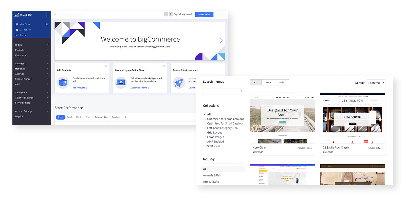Click the Add Products link
This screenshot has width=406, height=198.
click(x=80, y=88)
